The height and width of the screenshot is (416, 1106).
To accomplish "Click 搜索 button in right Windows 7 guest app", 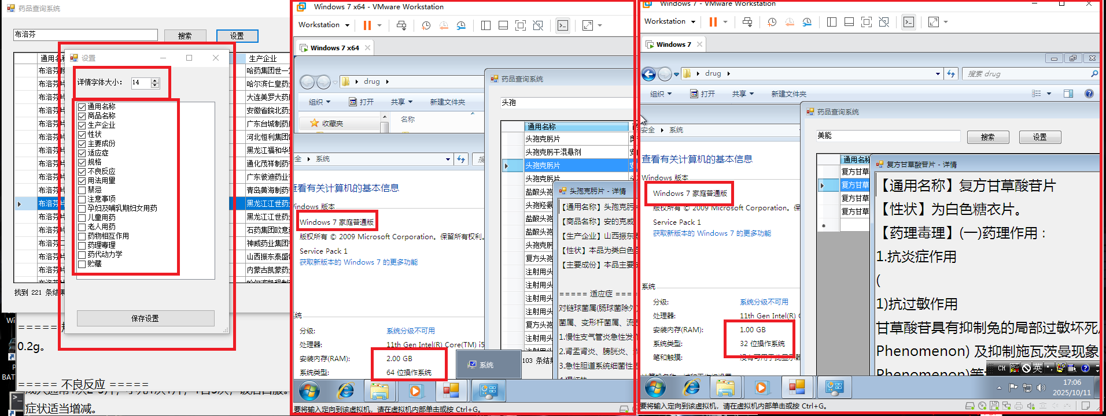I will pos(988,137).
